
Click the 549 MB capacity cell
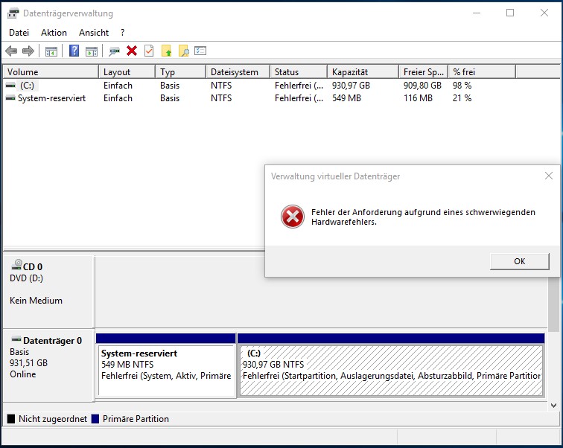point(346,98)
